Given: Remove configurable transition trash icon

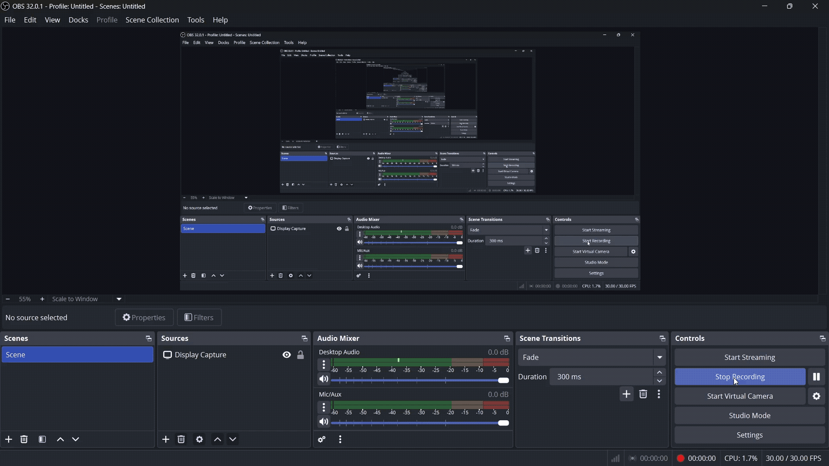Looking at the screenshot, I should click(x=643, y=394).
